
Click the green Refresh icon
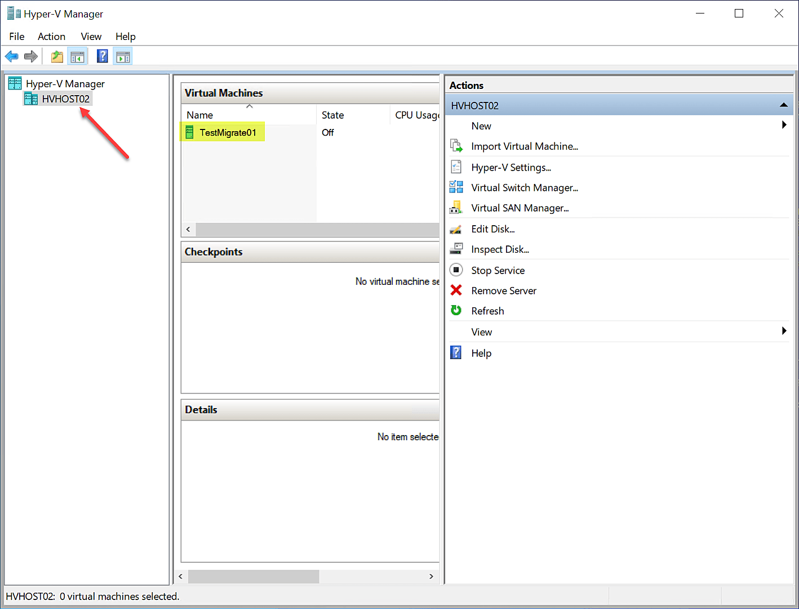pyautogui.click(x=456, y=310)
